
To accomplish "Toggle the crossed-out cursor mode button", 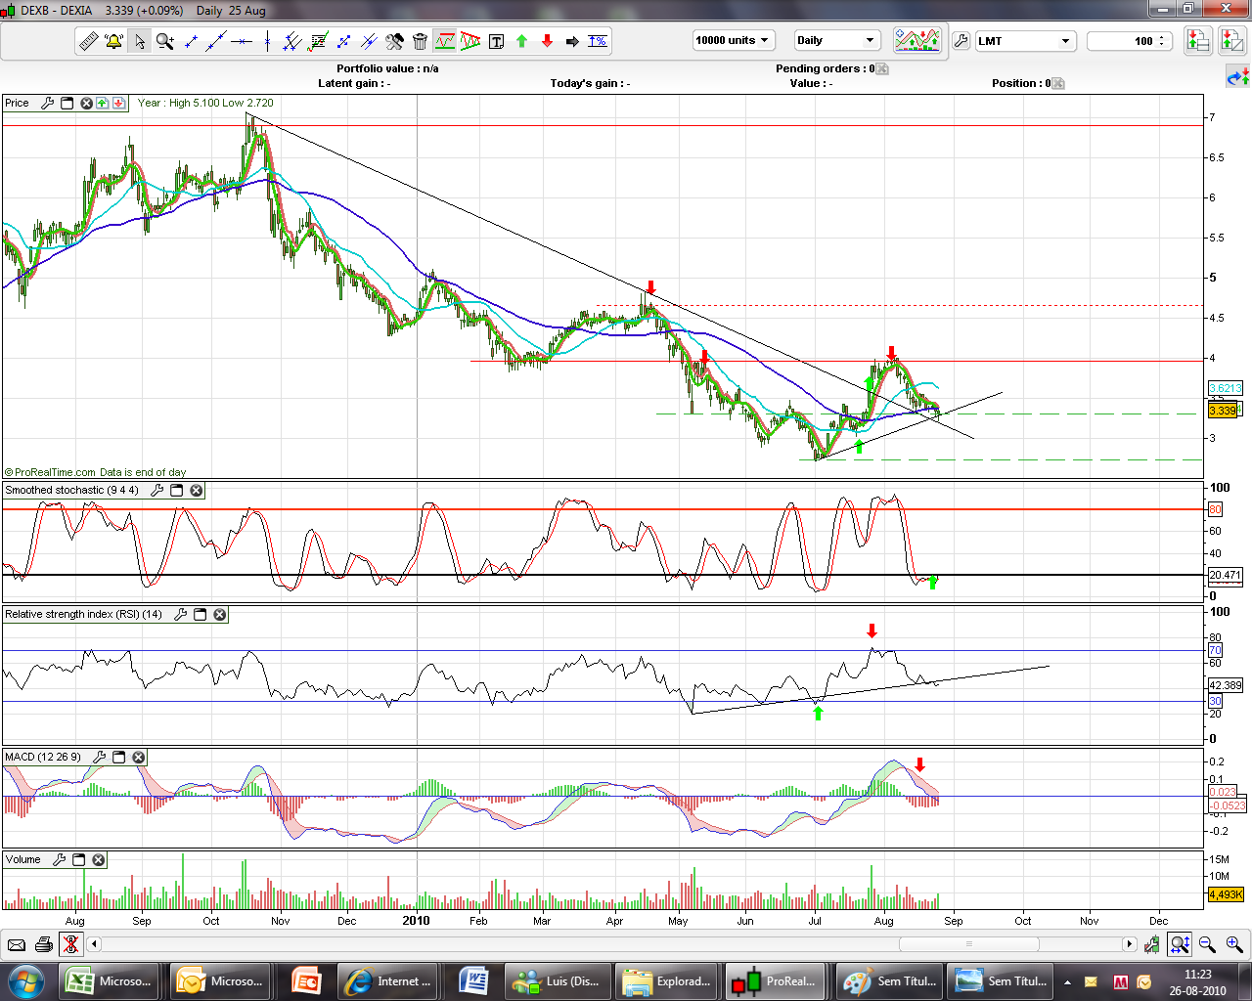I will tap(70, 944).
